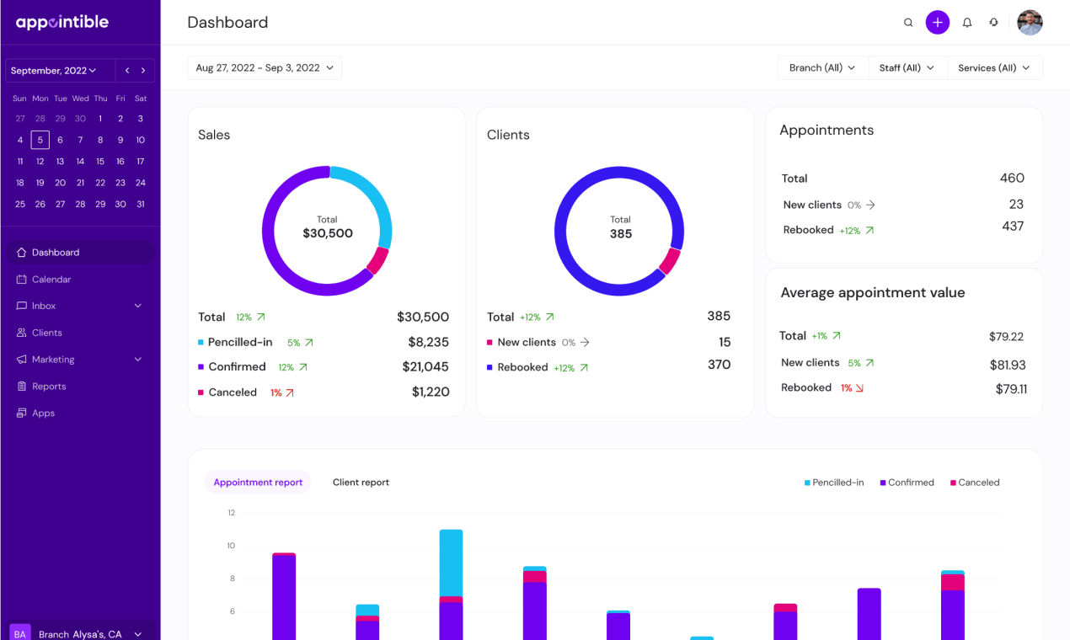Open the date range Aug 27 - Sep 3 picker
This screenshot has height=640, width=1070.
pos(265,68)
